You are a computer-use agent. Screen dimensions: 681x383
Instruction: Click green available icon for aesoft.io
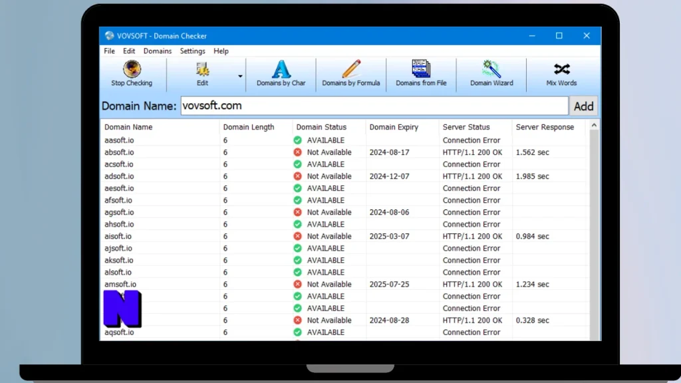pos(297,188)
